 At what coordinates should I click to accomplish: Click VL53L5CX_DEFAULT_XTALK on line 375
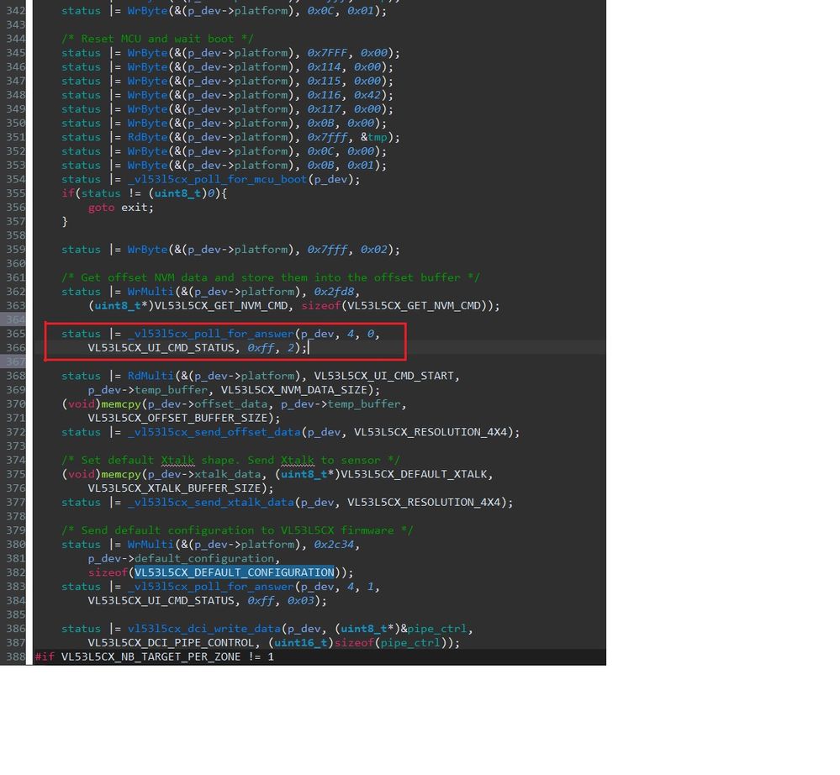coord(414,475)
